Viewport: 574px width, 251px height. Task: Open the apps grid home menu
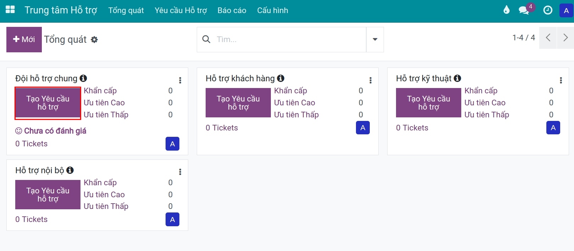pyautogui.click(x=10, y=10)
